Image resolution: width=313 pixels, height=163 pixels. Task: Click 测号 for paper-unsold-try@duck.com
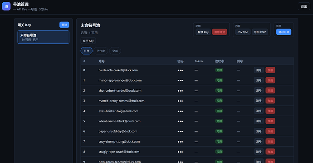[x=259, y=131]
